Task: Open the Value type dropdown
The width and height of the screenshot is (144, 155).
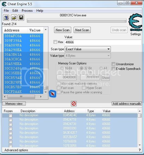Action: click(x=88, y=56)
